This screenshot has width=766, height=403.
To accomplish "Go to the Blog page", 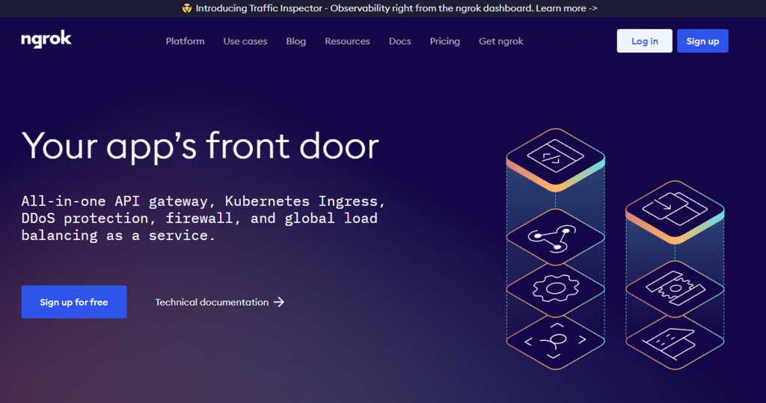I will [296, 42].
